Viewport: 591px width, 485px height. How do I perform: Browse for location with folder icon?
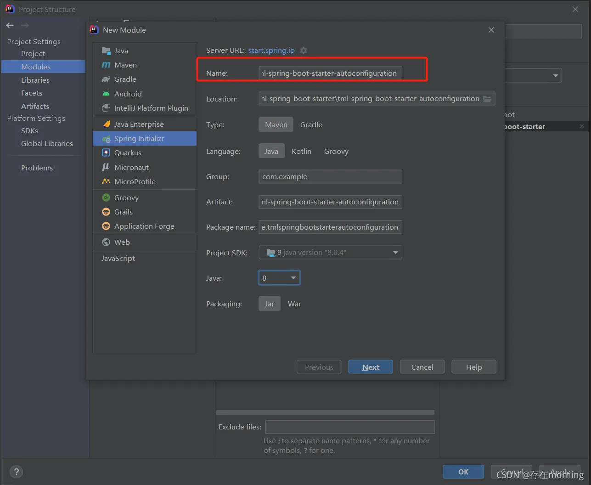click(x=487, y=99)
